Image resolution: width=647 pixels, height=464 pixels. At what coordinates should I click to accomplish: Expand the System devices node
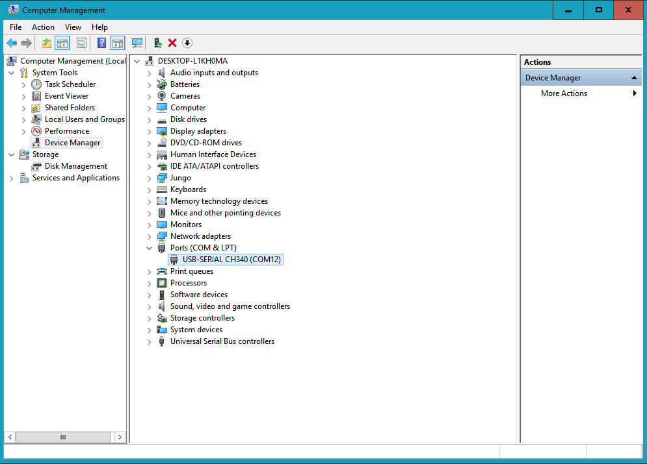pos(150,330)
